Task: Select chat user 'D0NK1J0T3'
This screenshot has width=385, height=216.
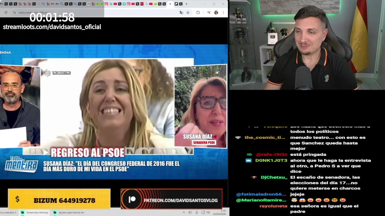Action: coord(271,160)
